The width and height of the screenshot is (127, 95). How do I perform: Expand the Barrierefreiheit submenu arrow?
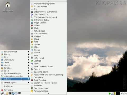[29, 52]
